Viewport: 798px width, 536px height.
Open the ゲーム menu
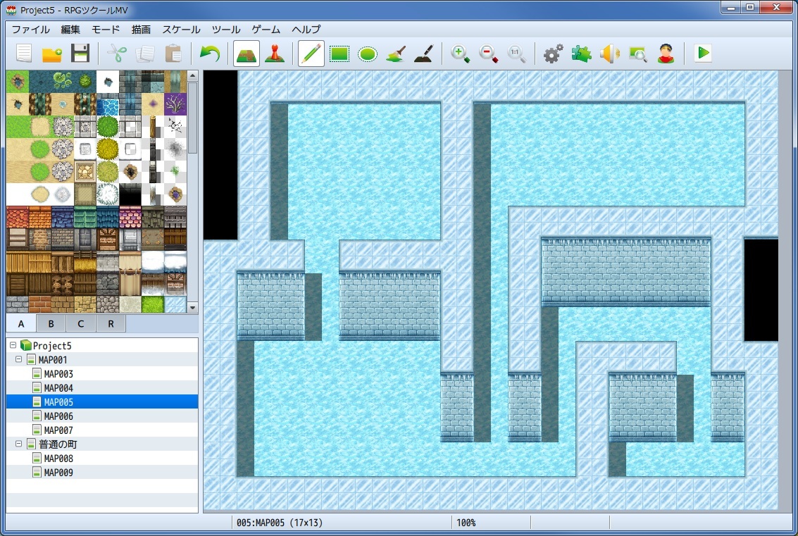[x=266, y=30]
